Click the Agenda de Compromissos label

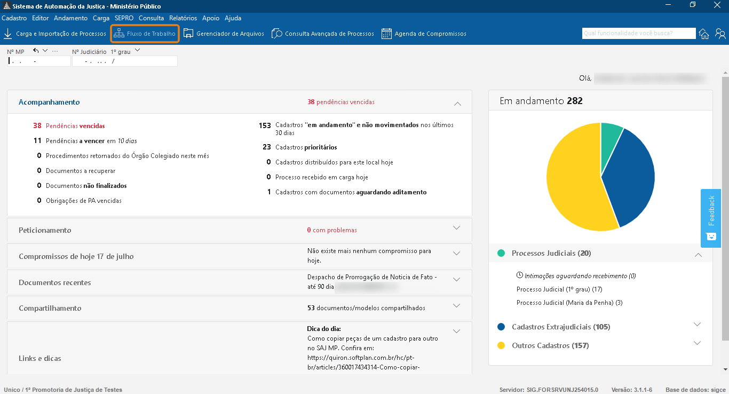(x=431, y=34)
